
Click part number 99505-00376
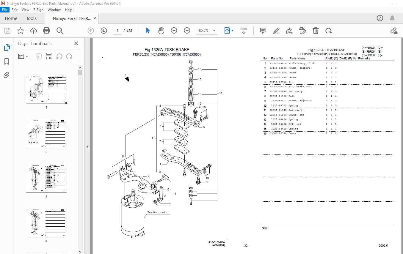pyautogui.click(x=278, y=133)
